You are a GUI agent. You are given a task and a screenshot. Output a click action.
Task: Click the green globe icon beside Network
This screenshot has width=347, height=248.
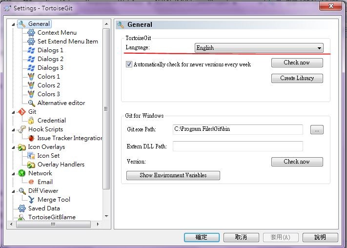22,173
